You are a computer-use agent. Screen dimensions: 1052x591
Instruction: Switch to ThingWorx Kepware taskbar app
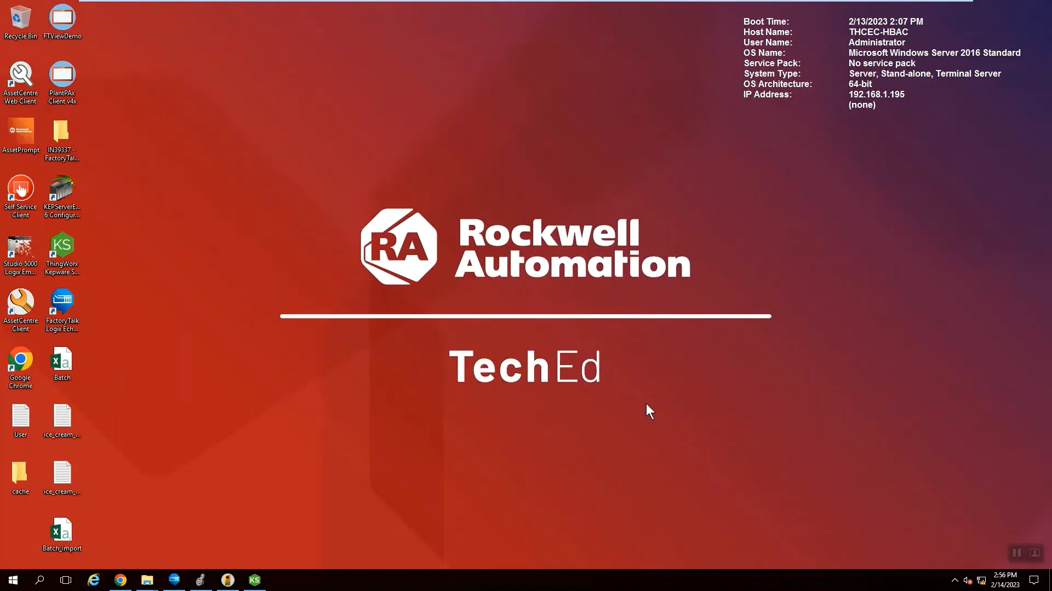point(254,580)
